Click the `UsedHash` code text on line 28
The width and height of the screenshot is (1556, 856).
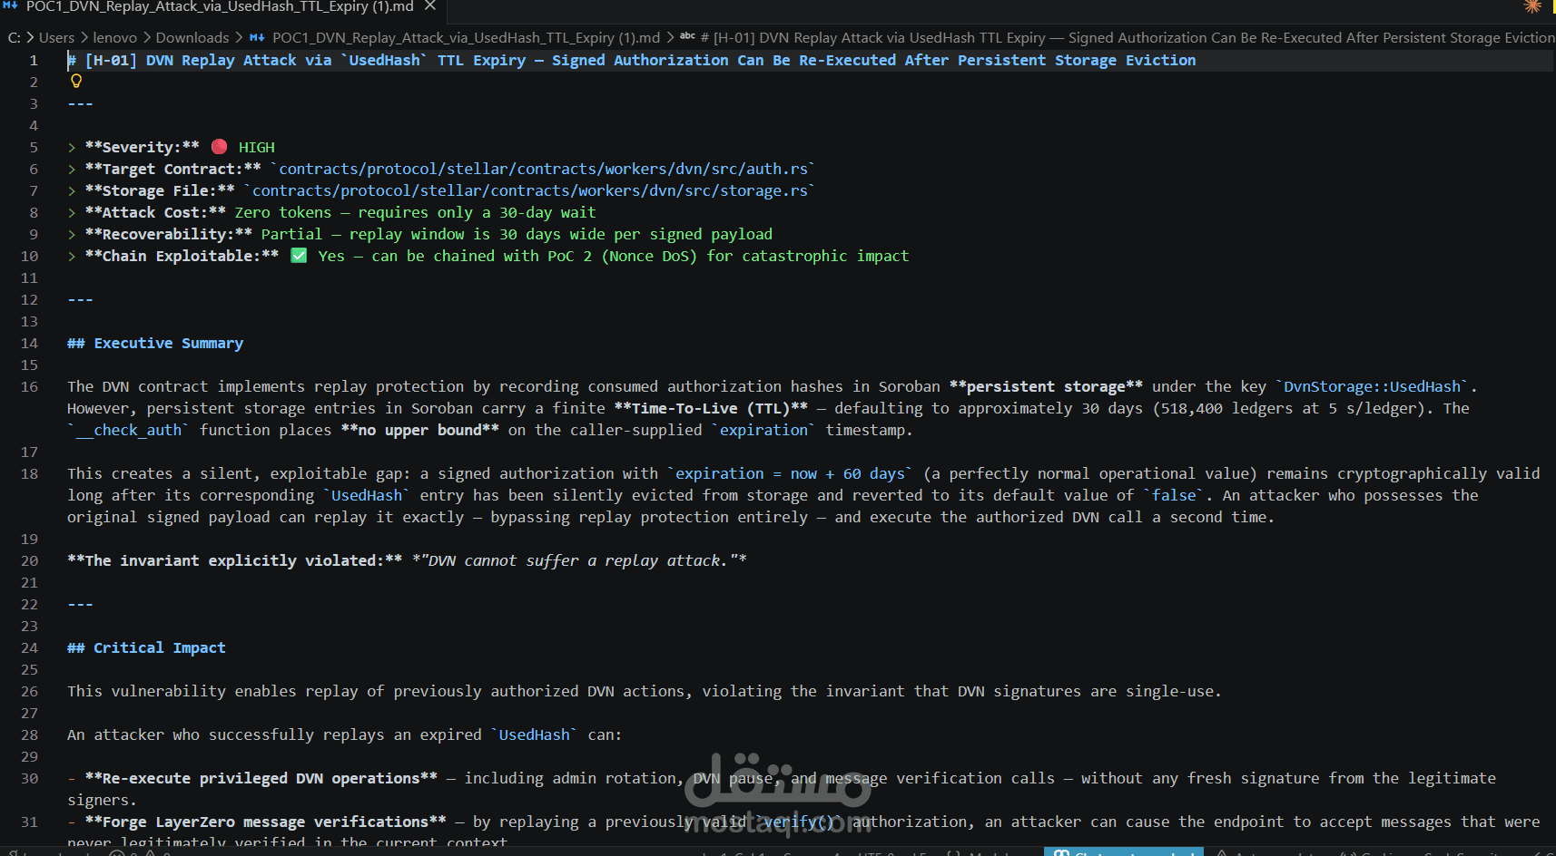(x=534, y=734)
